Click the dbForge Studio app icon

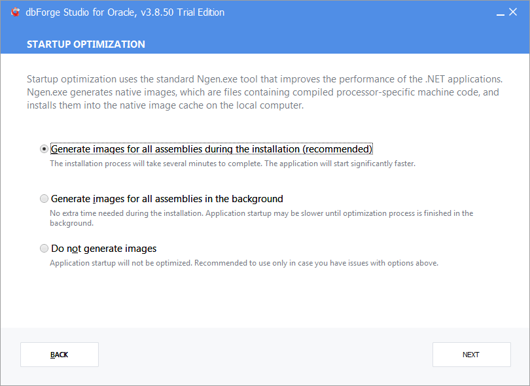tap(15, 12)
